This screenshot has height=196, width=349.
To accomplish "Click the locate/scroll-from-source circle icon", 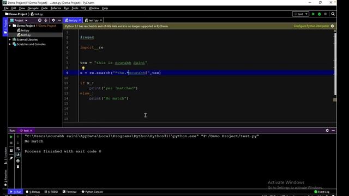I will coord(40,20).
